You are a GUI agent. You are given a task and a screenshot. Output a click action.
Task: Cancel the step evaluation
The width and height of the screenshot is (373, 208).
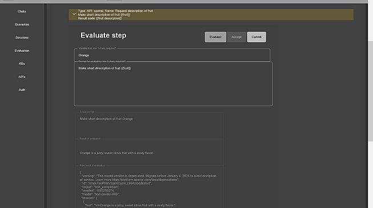[257, 37]
